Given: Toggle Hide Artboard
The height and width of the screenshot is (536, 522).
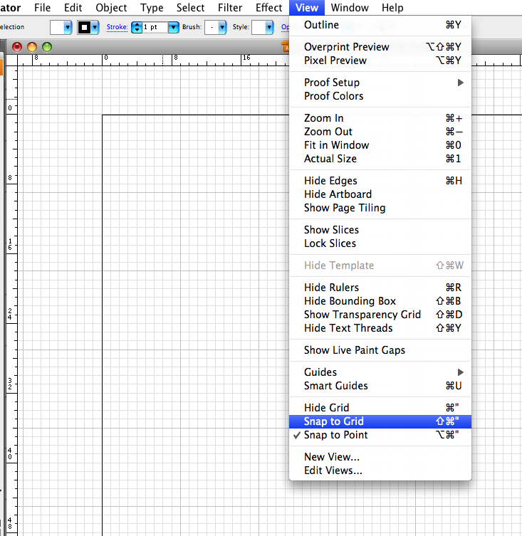Looking at the screenshot, I should point(380,194).
